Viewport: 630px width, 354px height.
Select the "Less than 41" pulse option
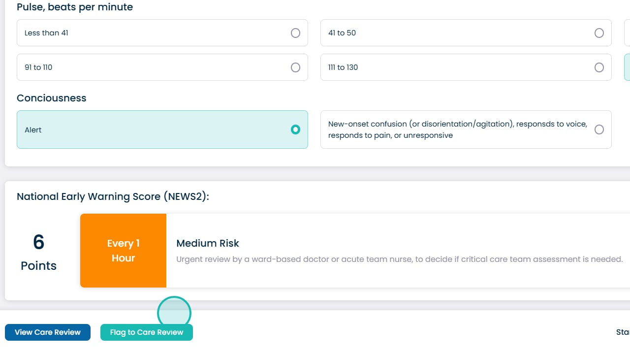(162, 33)
